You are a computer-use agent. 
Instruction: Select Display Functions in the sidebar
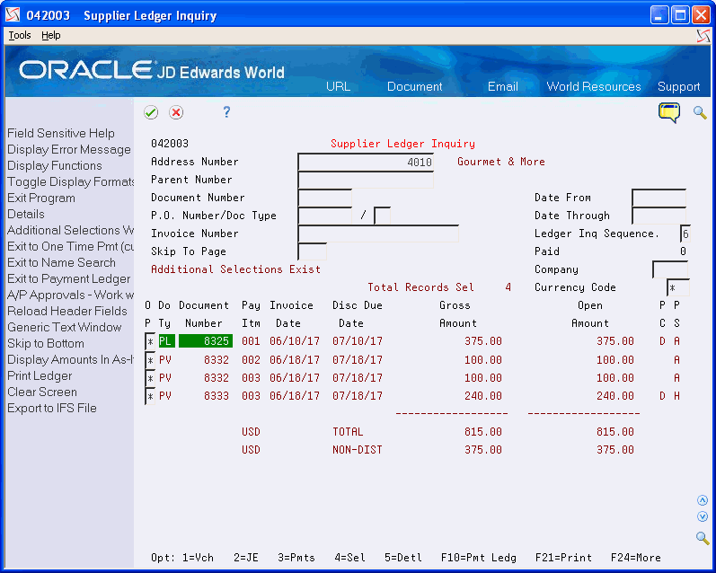[x=54, y=165]
